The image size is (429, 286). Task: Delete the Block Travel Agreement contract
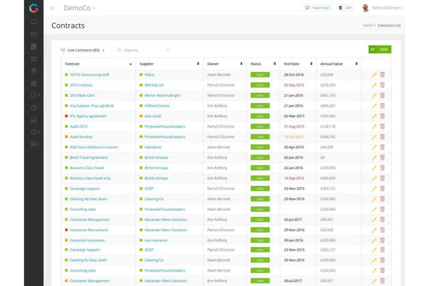coord(382,157)
